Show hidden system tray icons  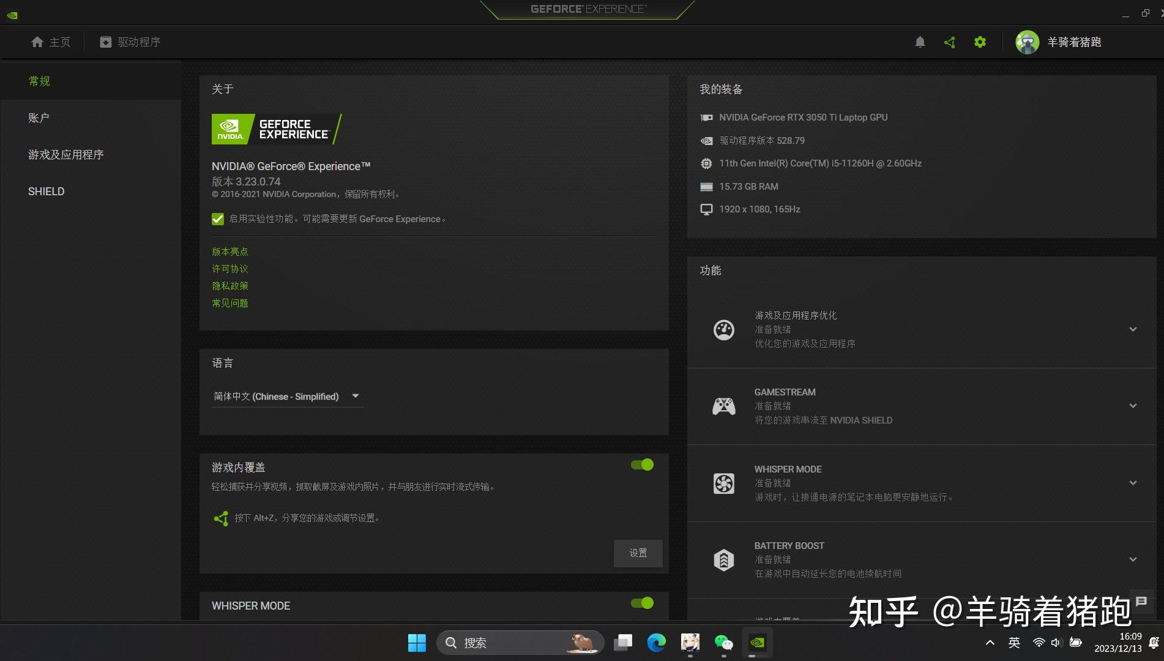tap(990, 643)
